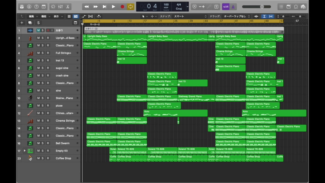325x183 pixels.
Task: Click the Coffee Shop drummer icon
Action: pyautogui.click(x=30, y=158)
